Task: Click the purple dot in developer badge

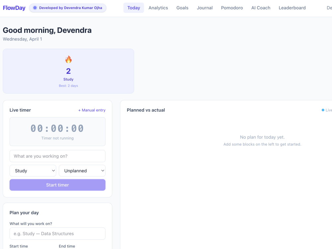Action: pyautogui.click(x=35, y=8)
